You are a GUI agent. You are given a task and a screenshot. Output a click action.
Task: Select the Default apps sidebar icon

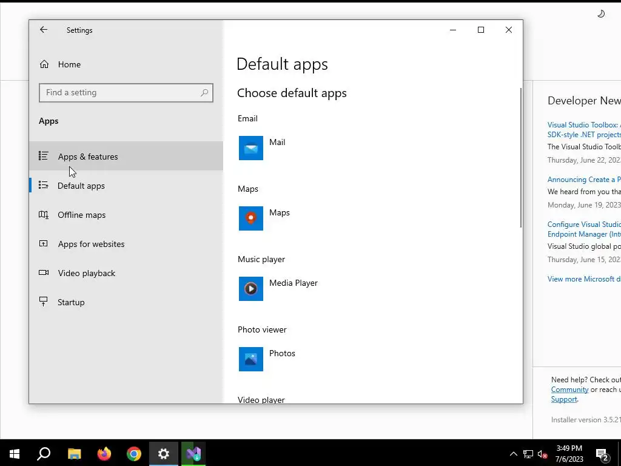click(44, 185)
